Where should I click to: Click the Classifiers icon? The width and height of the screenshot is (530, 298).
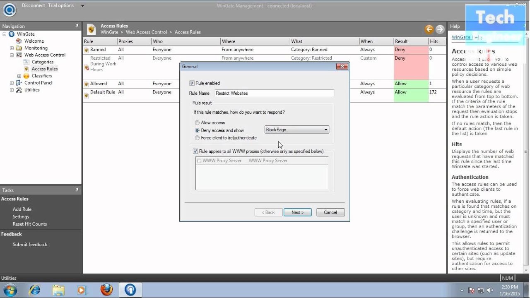pos(26,76)
